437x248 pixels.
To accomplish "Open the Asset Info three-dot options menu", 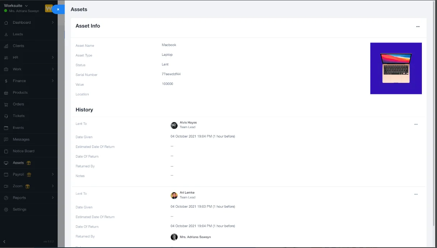I will [418, 27].
